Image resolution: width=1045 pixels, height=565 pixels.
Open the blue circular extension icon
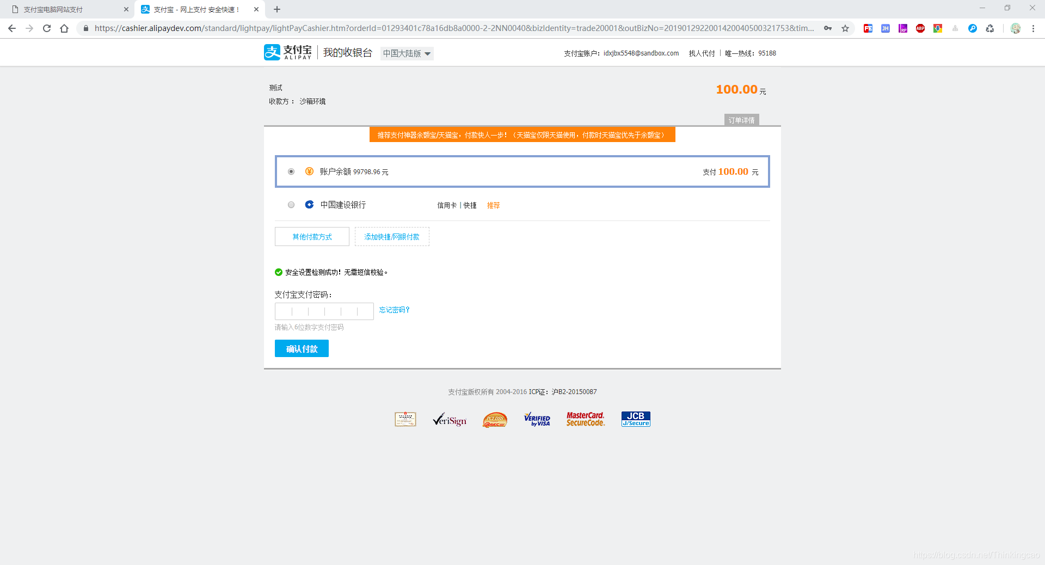pos(973,28)
